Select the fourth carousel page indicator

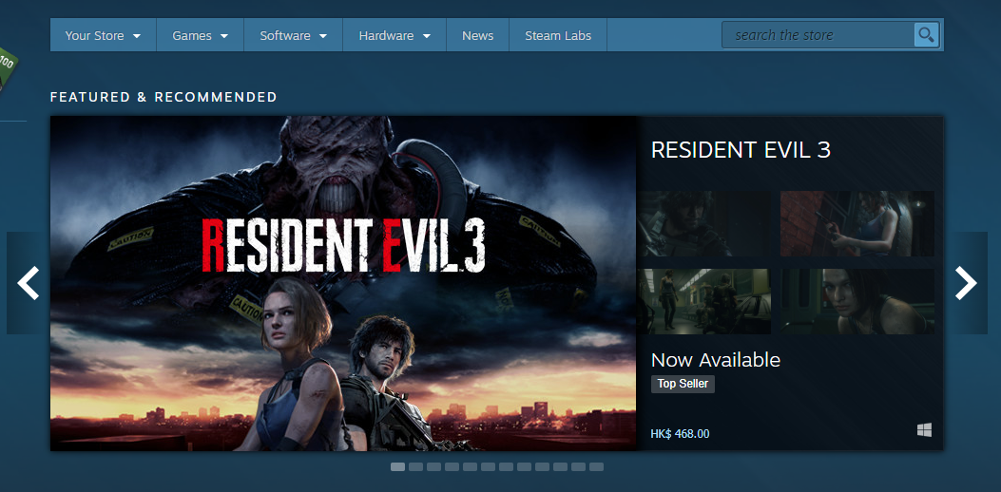point(452,467)
